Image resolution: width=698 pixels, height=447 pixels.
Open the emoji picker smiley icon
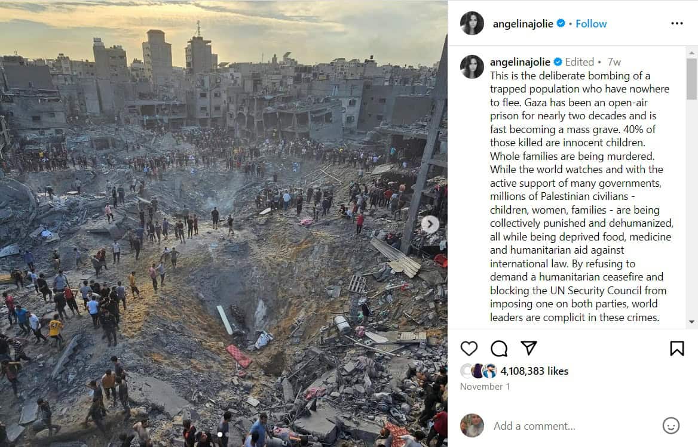coord(671,426)
